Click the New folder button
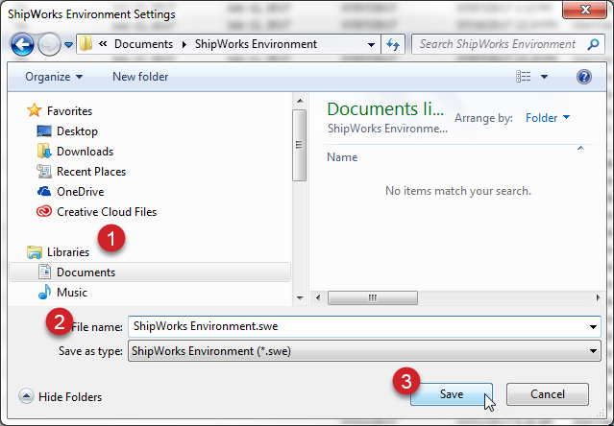This screenshot has height=426, width=614. pyautogui.click(x=140, y=77)
